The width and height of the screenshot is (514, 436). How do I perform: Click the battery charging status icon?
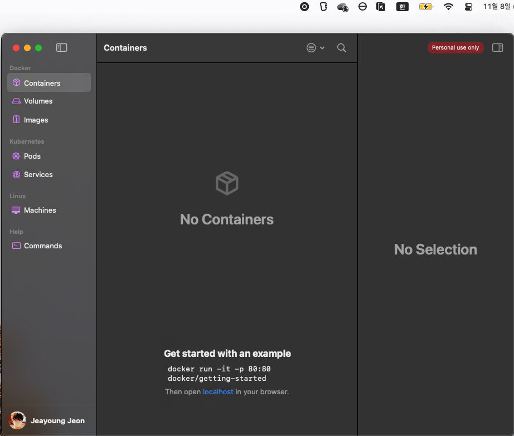(x=426, y=7)
